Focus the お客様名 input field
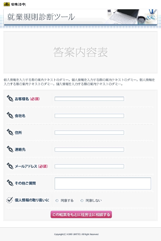Image resolution: width=161 pixels, height=241 pixels. [x=89, y=99]
